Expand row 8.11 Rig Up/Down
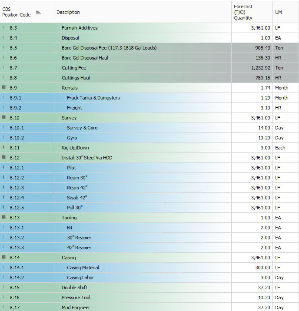This screenshot has width=299, height=311. tap(3, 147)
